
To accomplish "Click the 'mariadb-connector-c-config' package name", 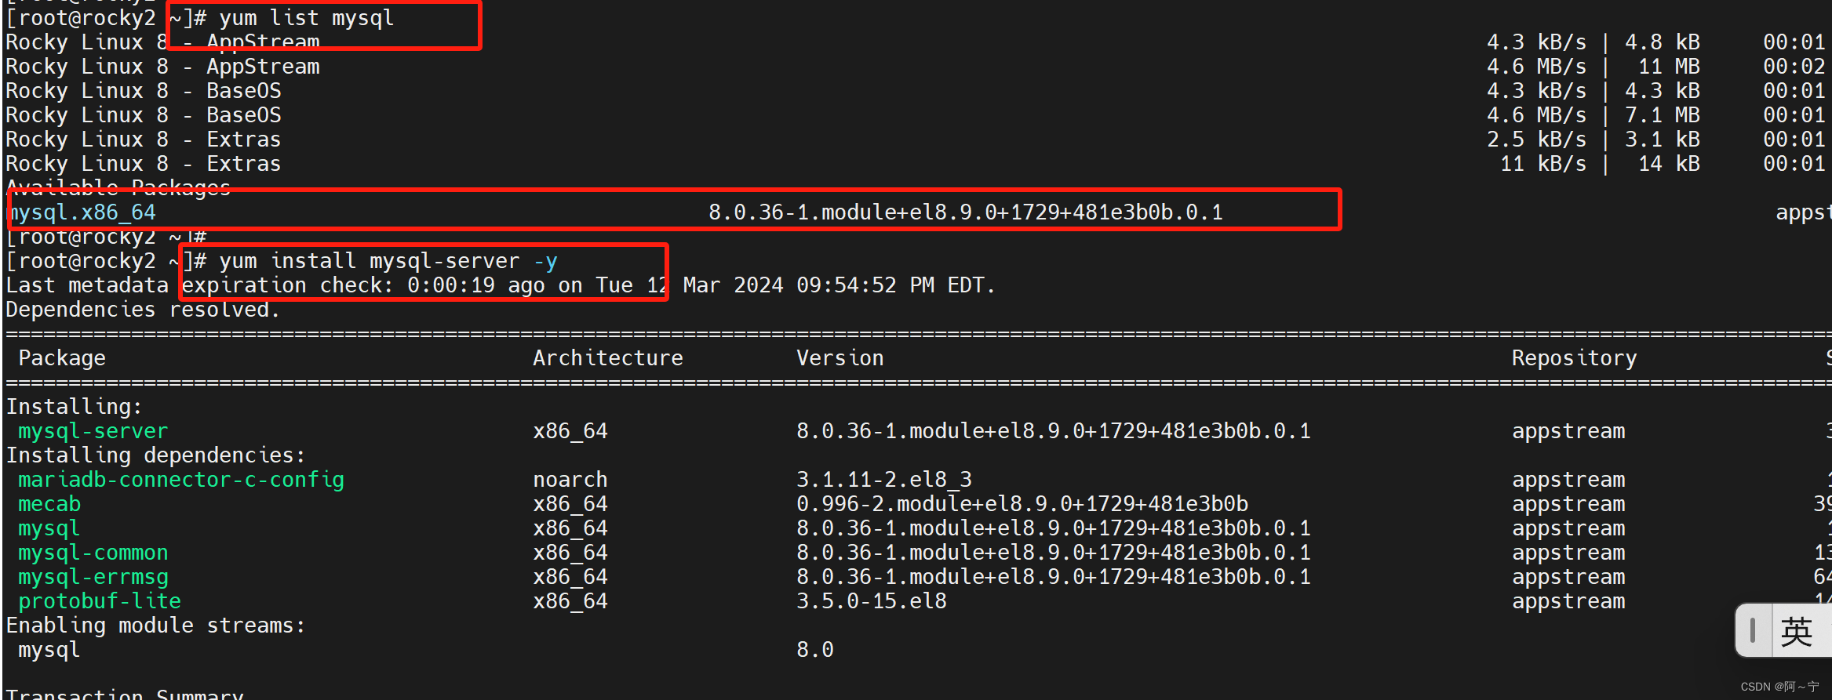I will tap(181, 480).
